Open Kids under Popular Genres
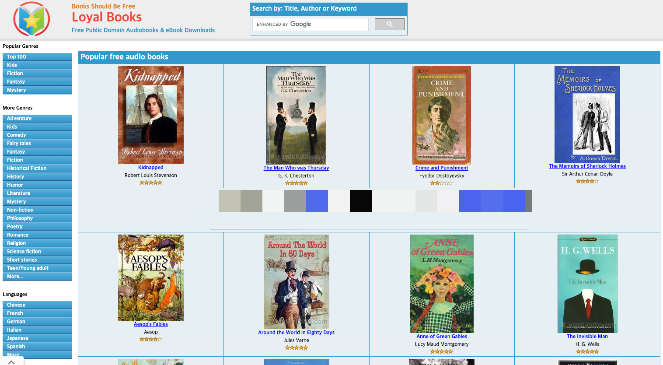 [37, 65]
